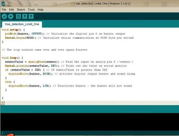Place cursor on void setup() line
179x136 pixels.
pyautogui.click(x=13, y=30)
